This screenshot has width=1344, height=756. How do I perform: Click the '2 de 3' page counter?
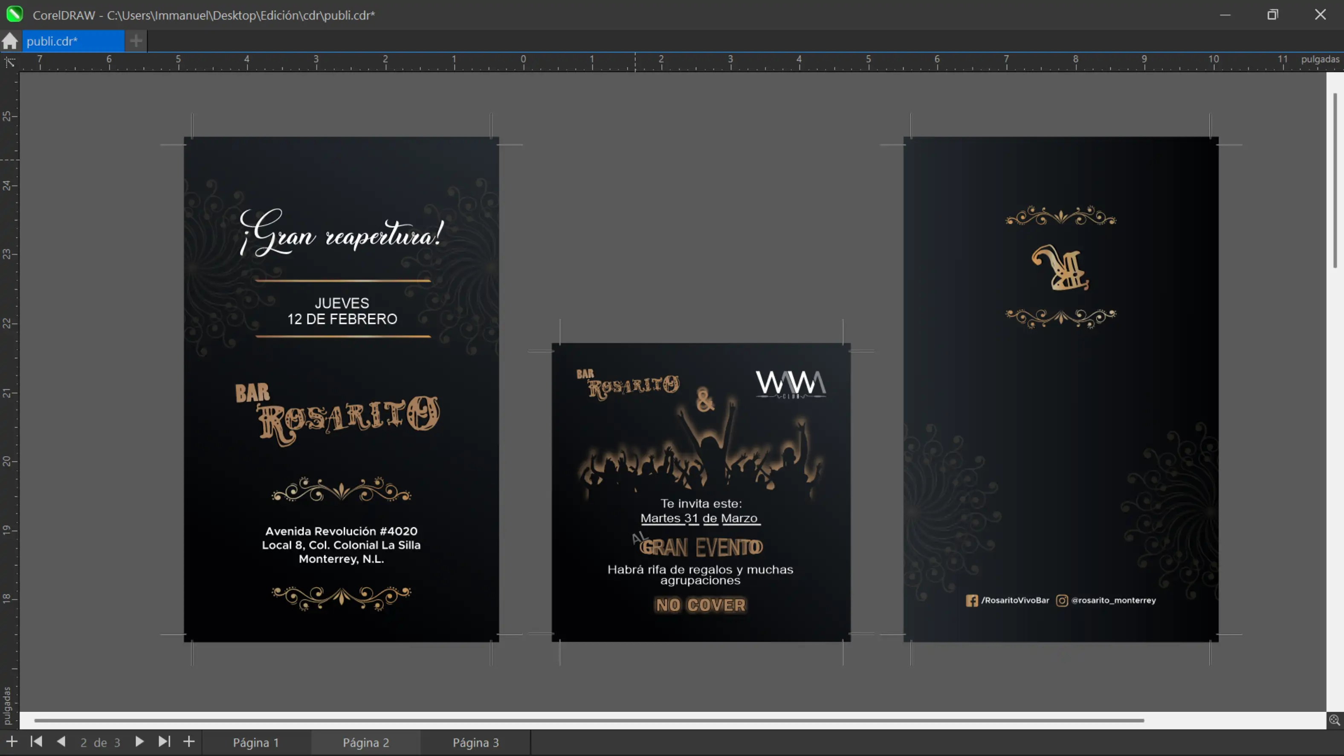click(100, 742)
